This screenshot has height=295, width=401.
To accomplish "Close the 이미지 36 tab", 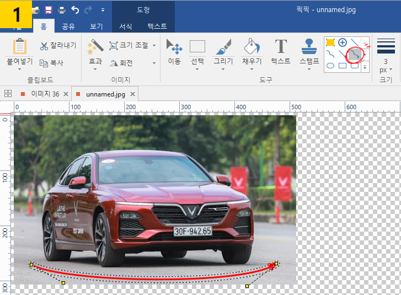I will click(x=66, y=94).
